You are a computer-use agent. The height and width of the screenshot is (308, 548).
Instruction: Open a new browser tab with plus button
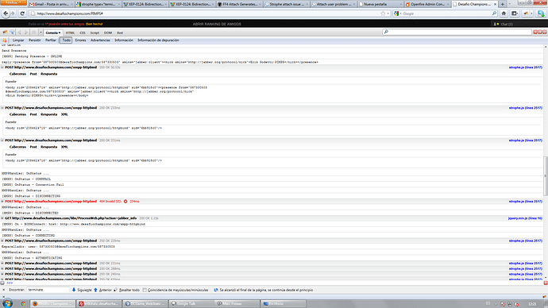[x=502, y=4]
